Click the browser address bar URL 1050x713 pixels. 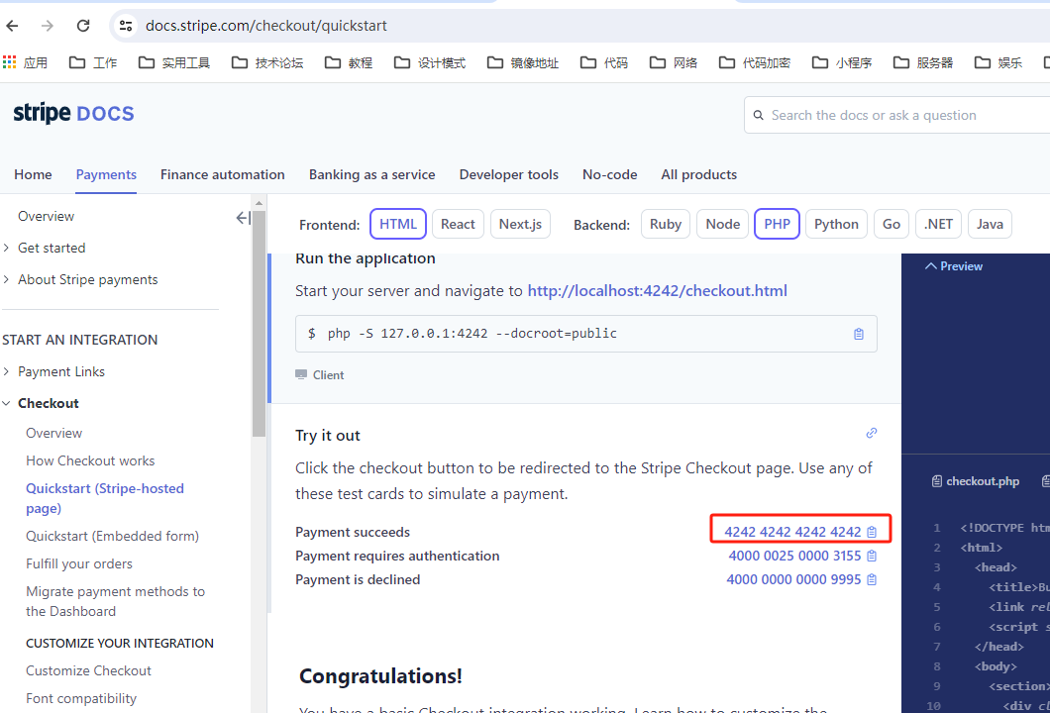point(265,26)
